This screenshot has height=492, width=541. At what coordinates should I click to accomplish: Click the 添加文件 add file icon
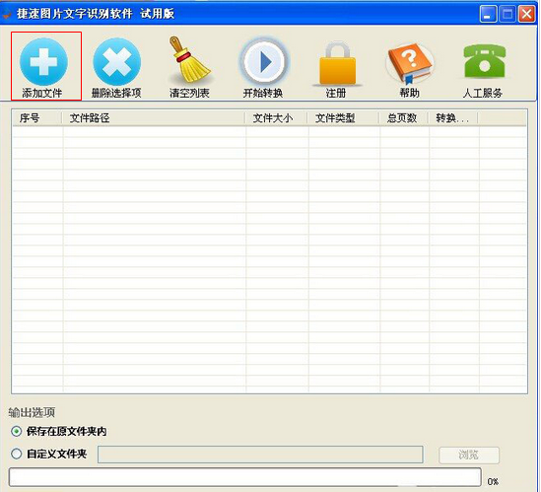[43, 61]
